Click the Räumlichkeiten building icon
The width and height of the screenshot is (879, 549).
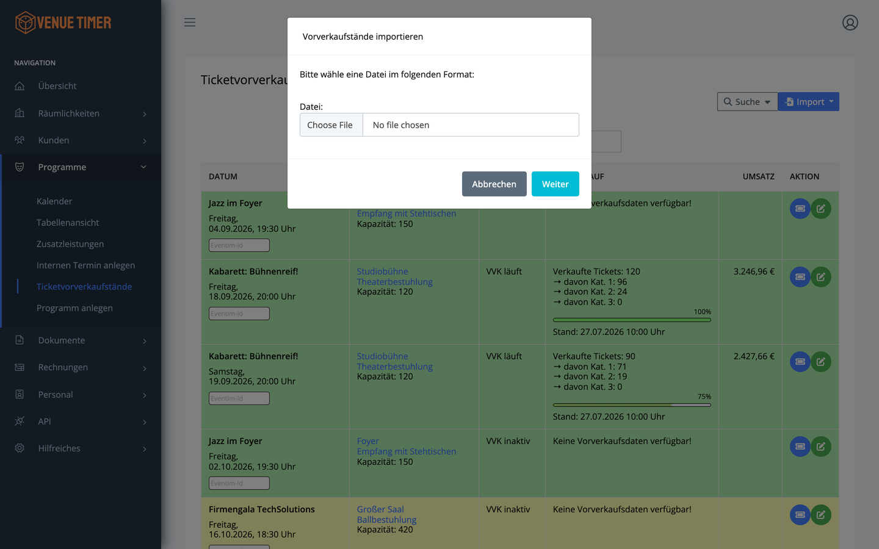[20, 113]
